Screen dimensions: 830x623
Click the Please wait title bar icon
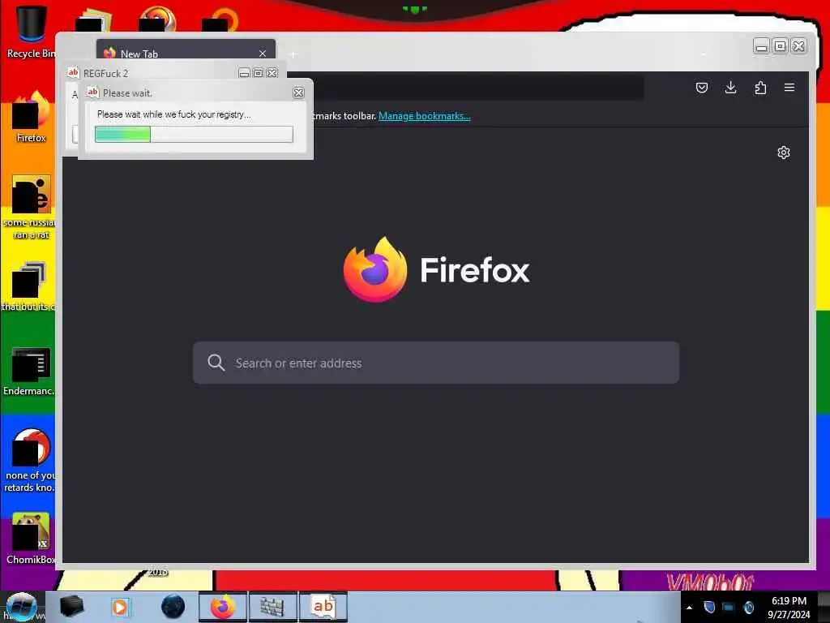pos(92,92)
